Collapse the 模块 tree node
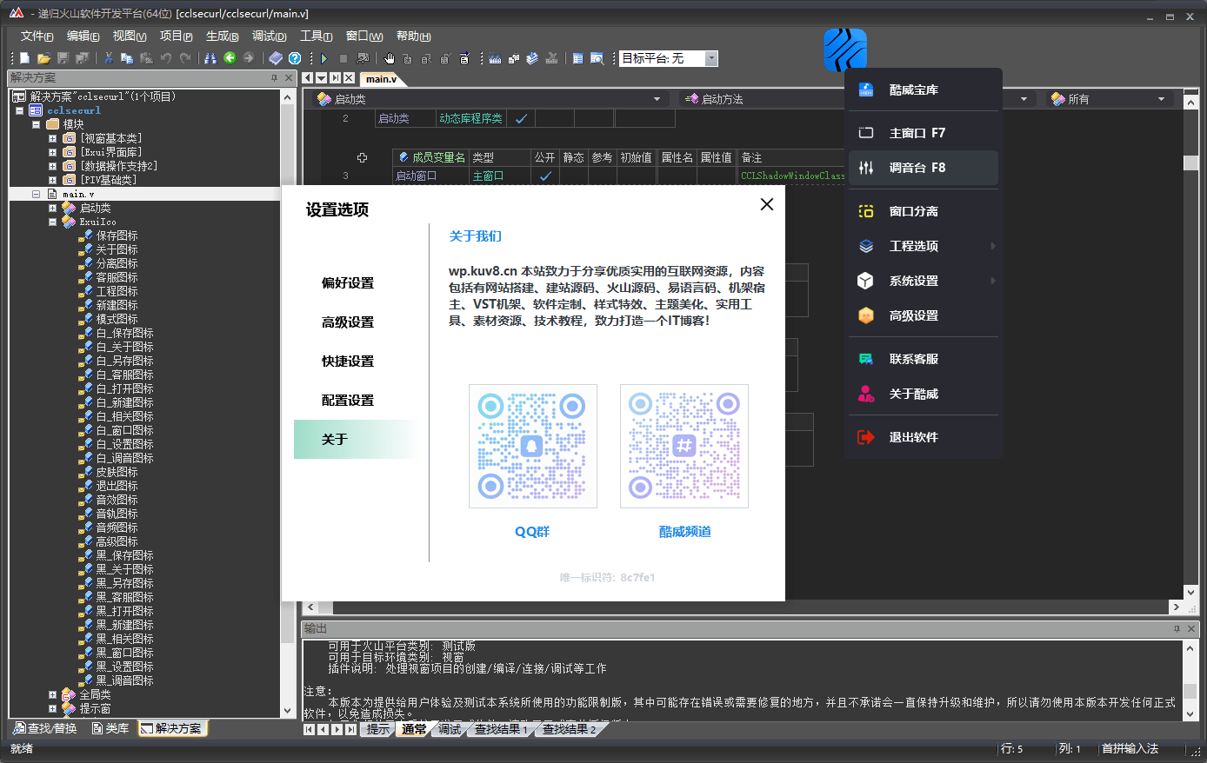1207x763 pixels. coord(36,124)
